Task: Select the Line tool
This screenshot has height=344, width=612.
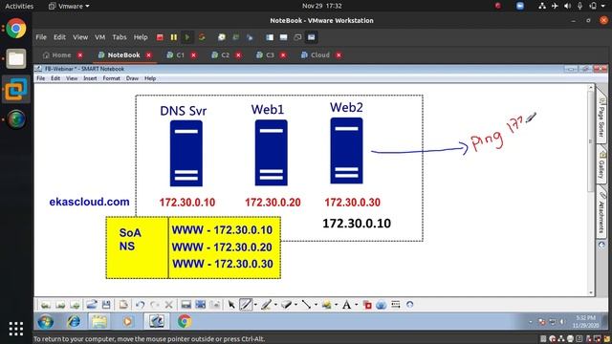Action: click(307, 305)
